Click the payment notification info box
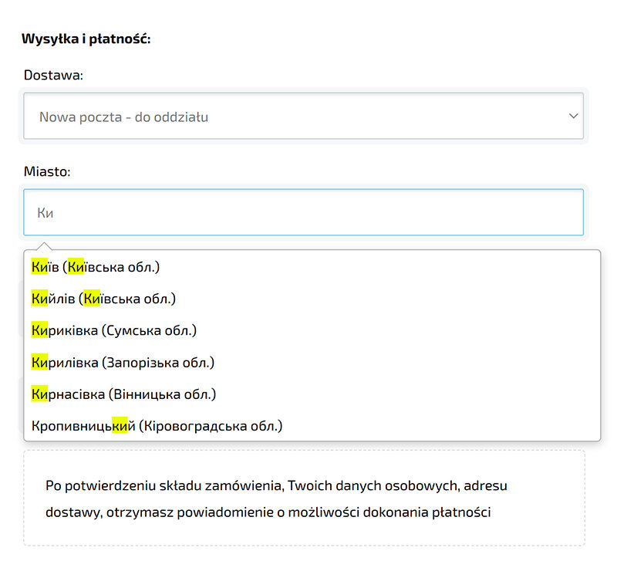617x561 pixels. pos(304,498)
